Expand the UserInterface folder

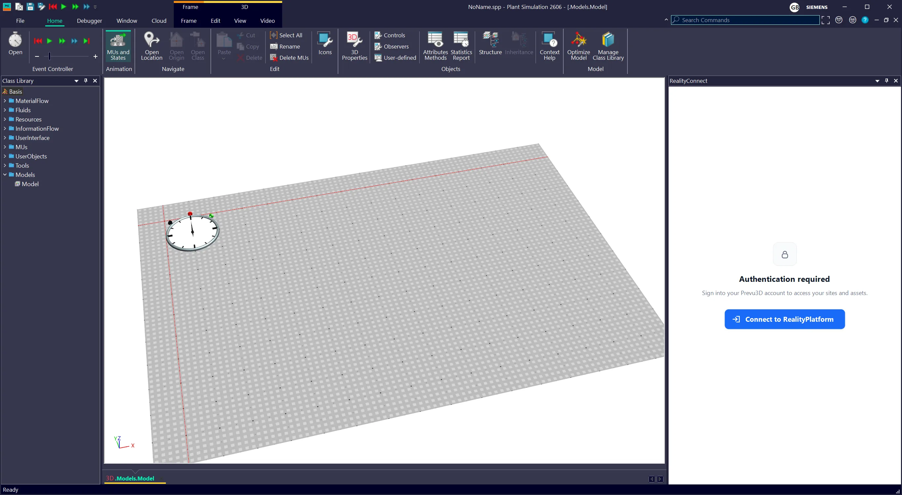(x=5, y=138)
